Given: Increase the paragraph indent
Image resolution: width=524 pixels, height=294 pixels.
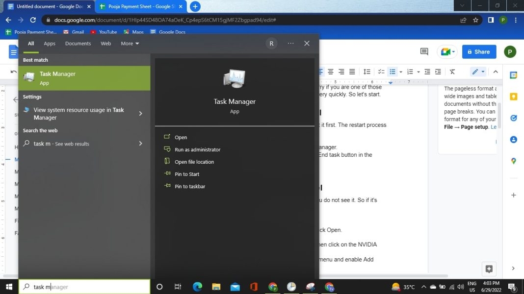Looking at the screenshot, I should (x=438, y=72).
